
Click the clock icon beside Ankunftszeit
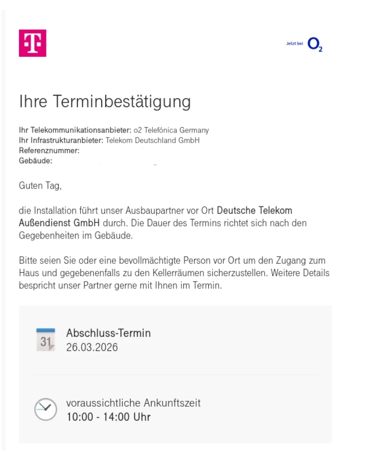[x=45, y=409]
